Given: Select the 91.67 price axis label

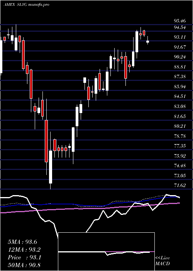Looking at the screenshot, I should [x=180, y=47].
